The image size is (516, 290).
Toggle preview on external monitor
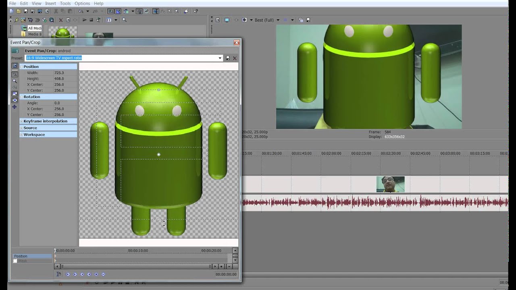227,20
